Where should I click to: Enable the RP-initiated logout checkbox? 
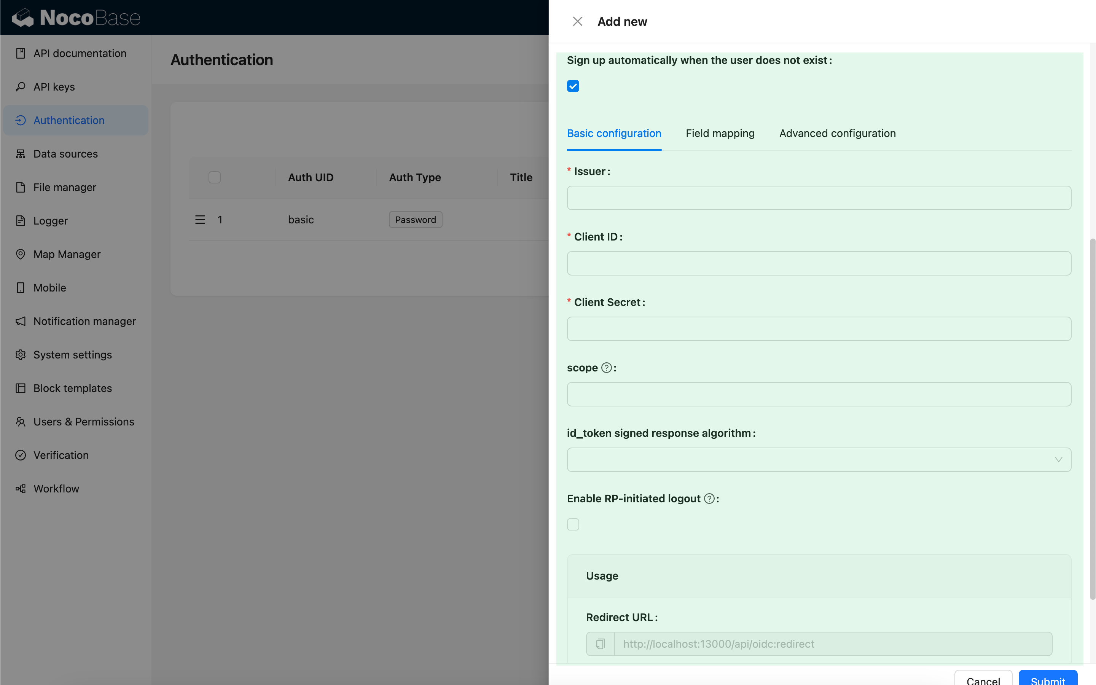(573, 524)
